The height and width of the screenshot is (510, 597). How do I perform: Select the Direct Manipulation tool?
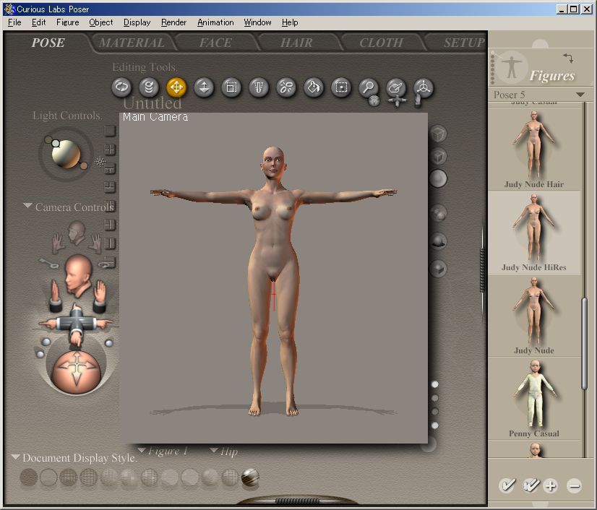pos(423,87)
